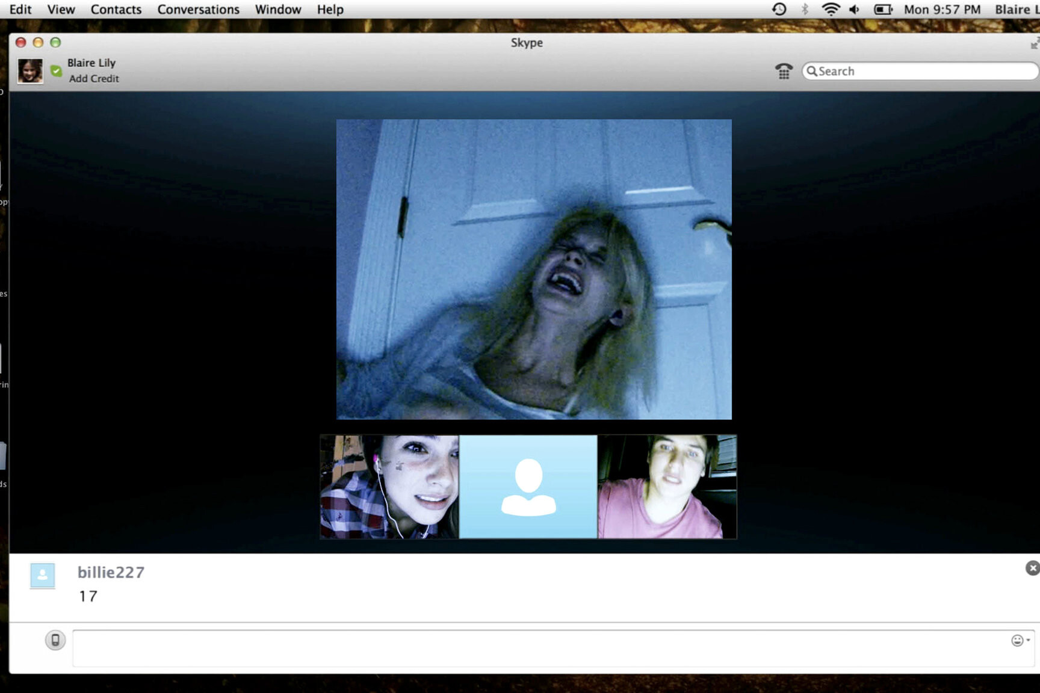The image size is (1040, 693).
Task: Click the red close window button
Action: click(21, 42)
